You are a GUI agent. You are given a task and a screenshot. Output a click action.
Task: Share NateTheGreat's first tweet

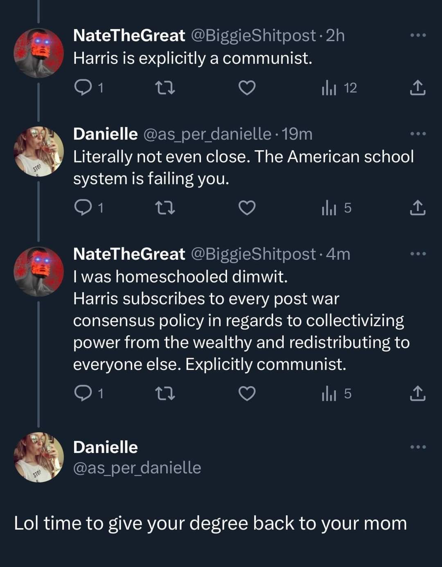tap(417, 88)
